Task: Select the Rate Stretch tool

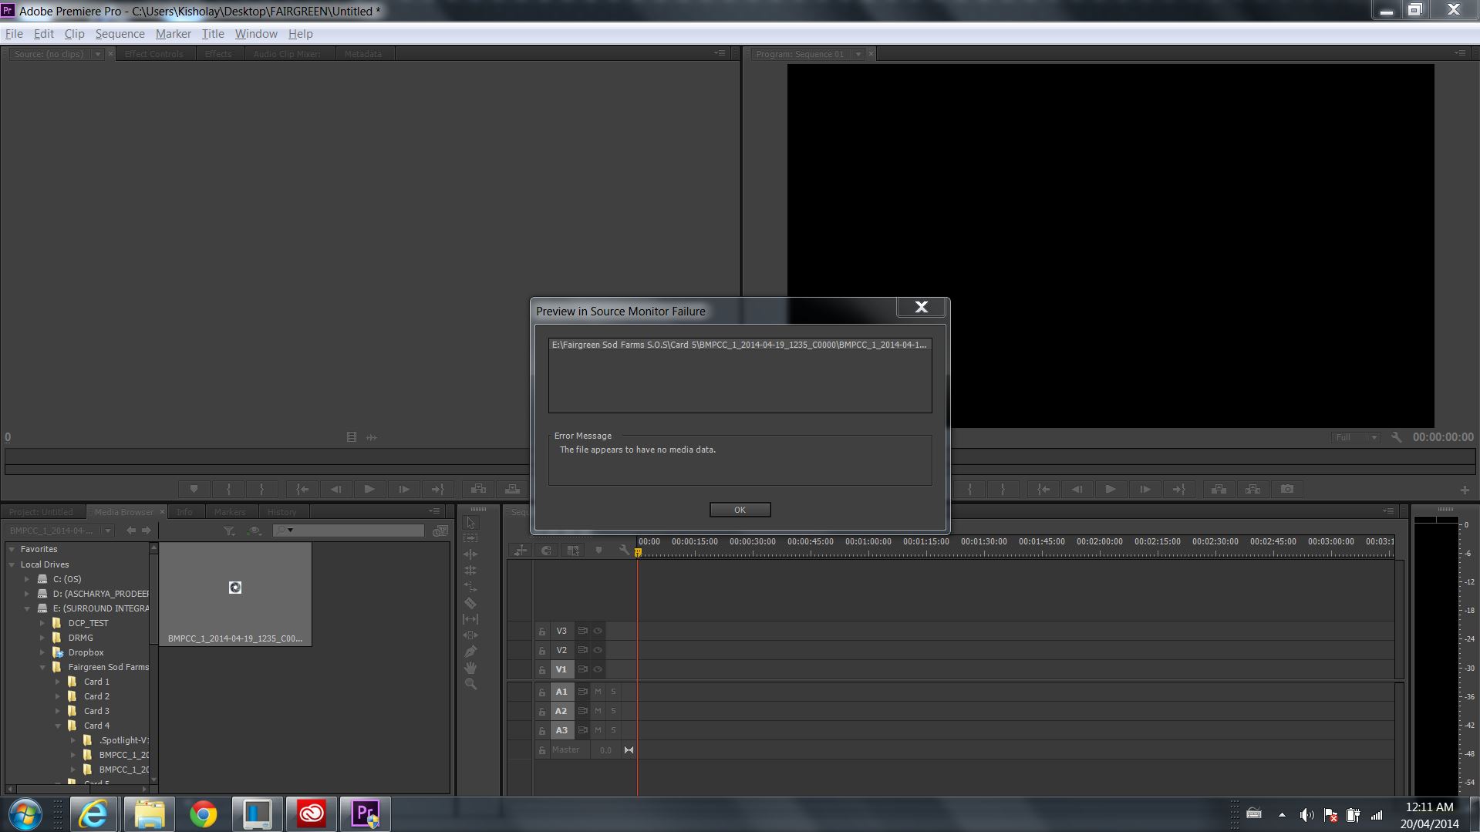Action: 470,587
